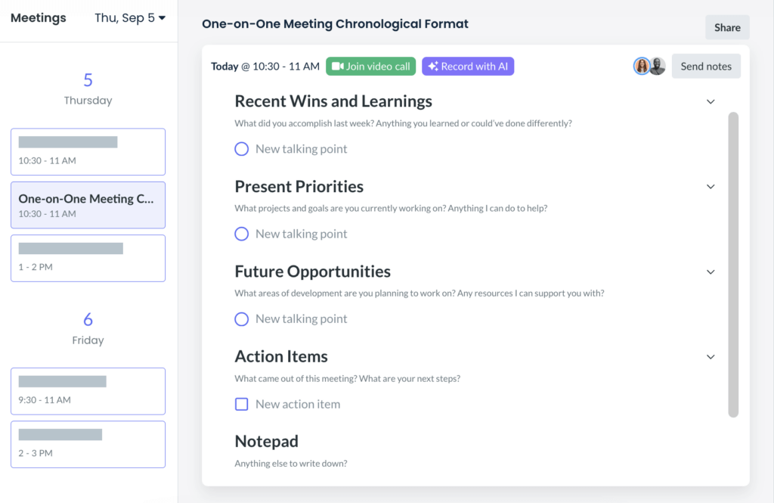The image size is (774, 503).
Task: Toggle the circle under Present Priorities
Action: 241,234
